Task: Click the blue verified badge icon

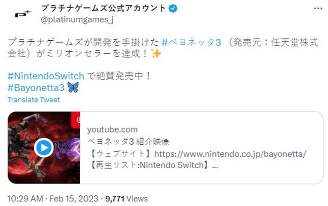Action: [173, 8]
